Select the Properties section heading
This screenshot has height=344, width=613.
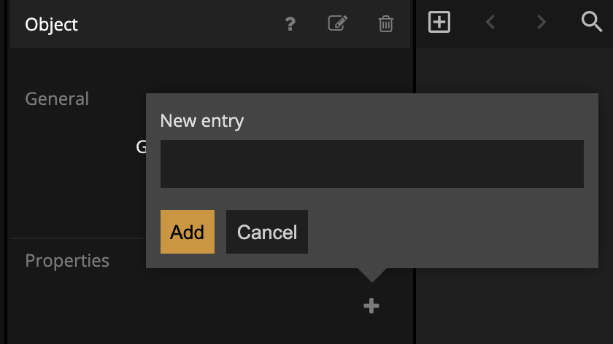67,260
